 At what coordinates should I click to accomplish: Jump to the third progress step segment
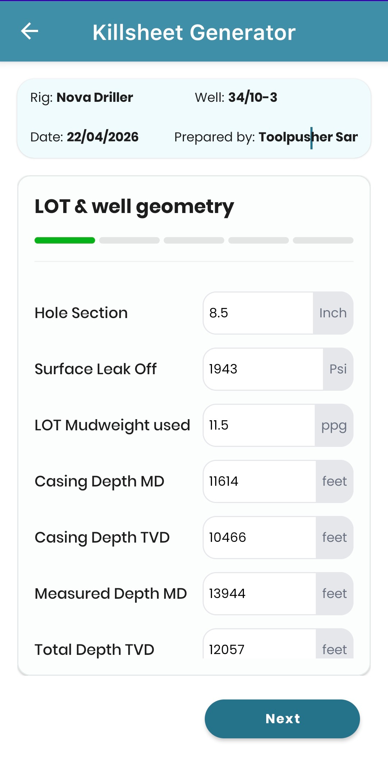pos(194,240)
